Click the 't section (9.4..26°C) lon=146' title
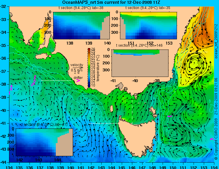This screenshot has height=169, width=219. click(x=139, y=45)
